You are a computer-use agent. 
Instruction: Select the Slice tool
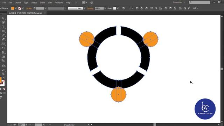(3, 70)
